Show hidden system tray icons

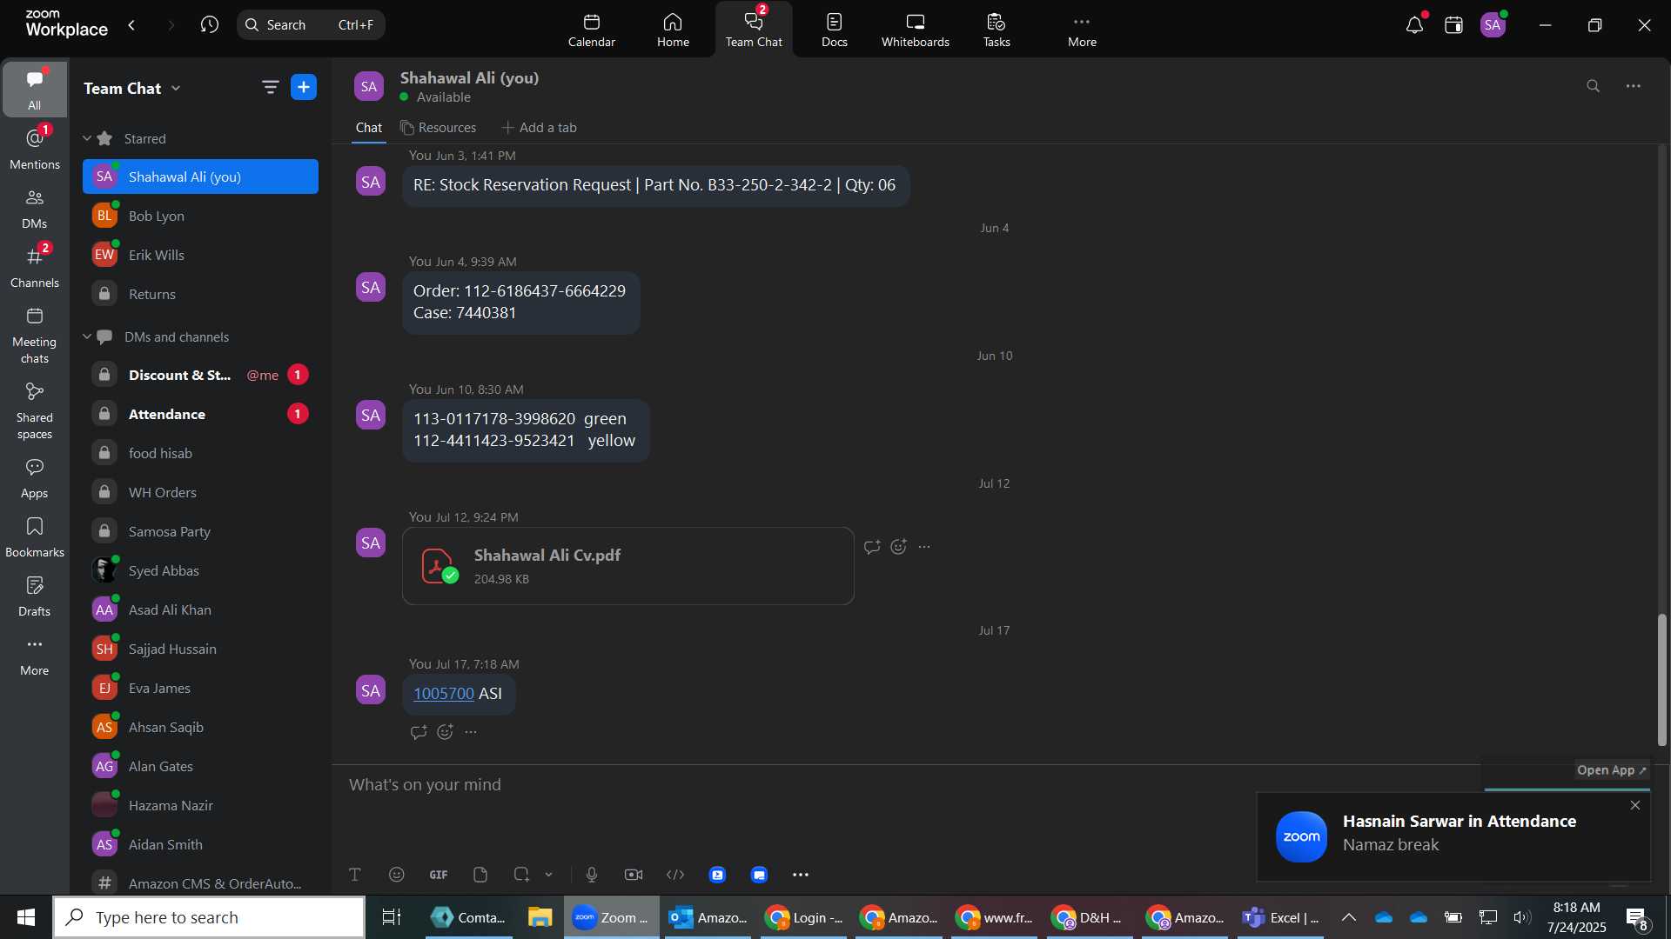(x=1348, y=917)
